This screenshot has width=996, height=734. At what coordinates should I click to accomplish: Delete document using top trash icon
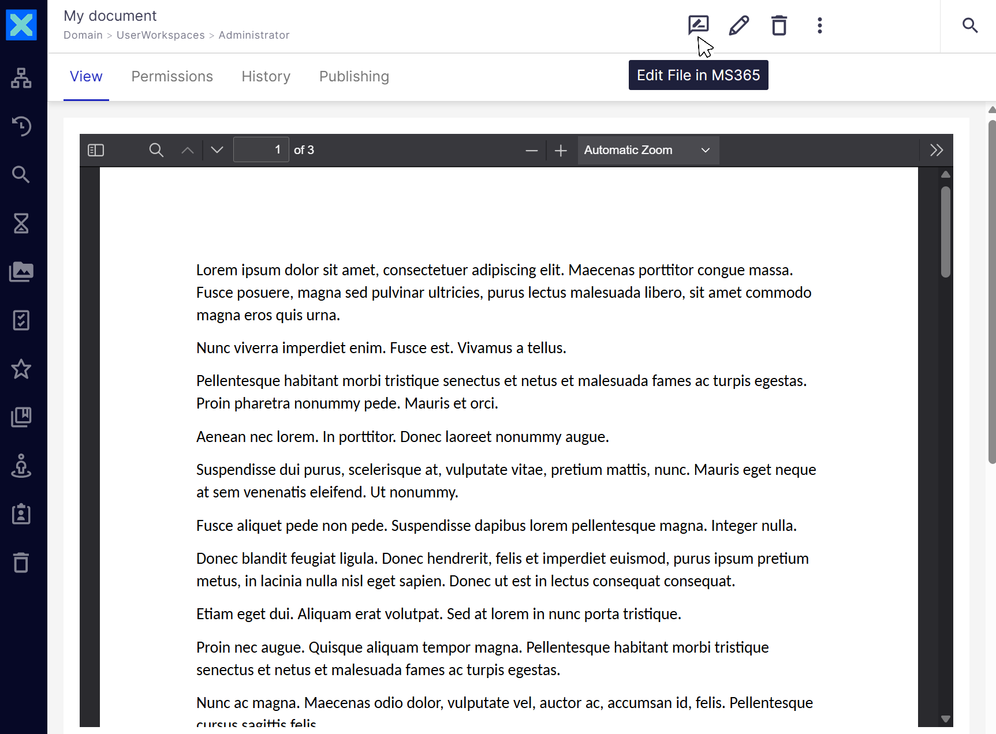click(779, 25)
